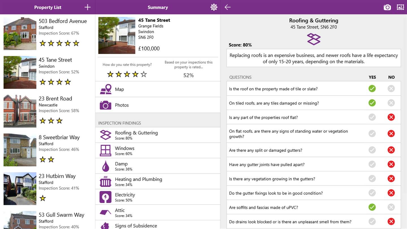Viewport: 407px width, 229px height.
Task: Click the Heating and Plumbing radiator icon
Action: (x=105, y=182)
